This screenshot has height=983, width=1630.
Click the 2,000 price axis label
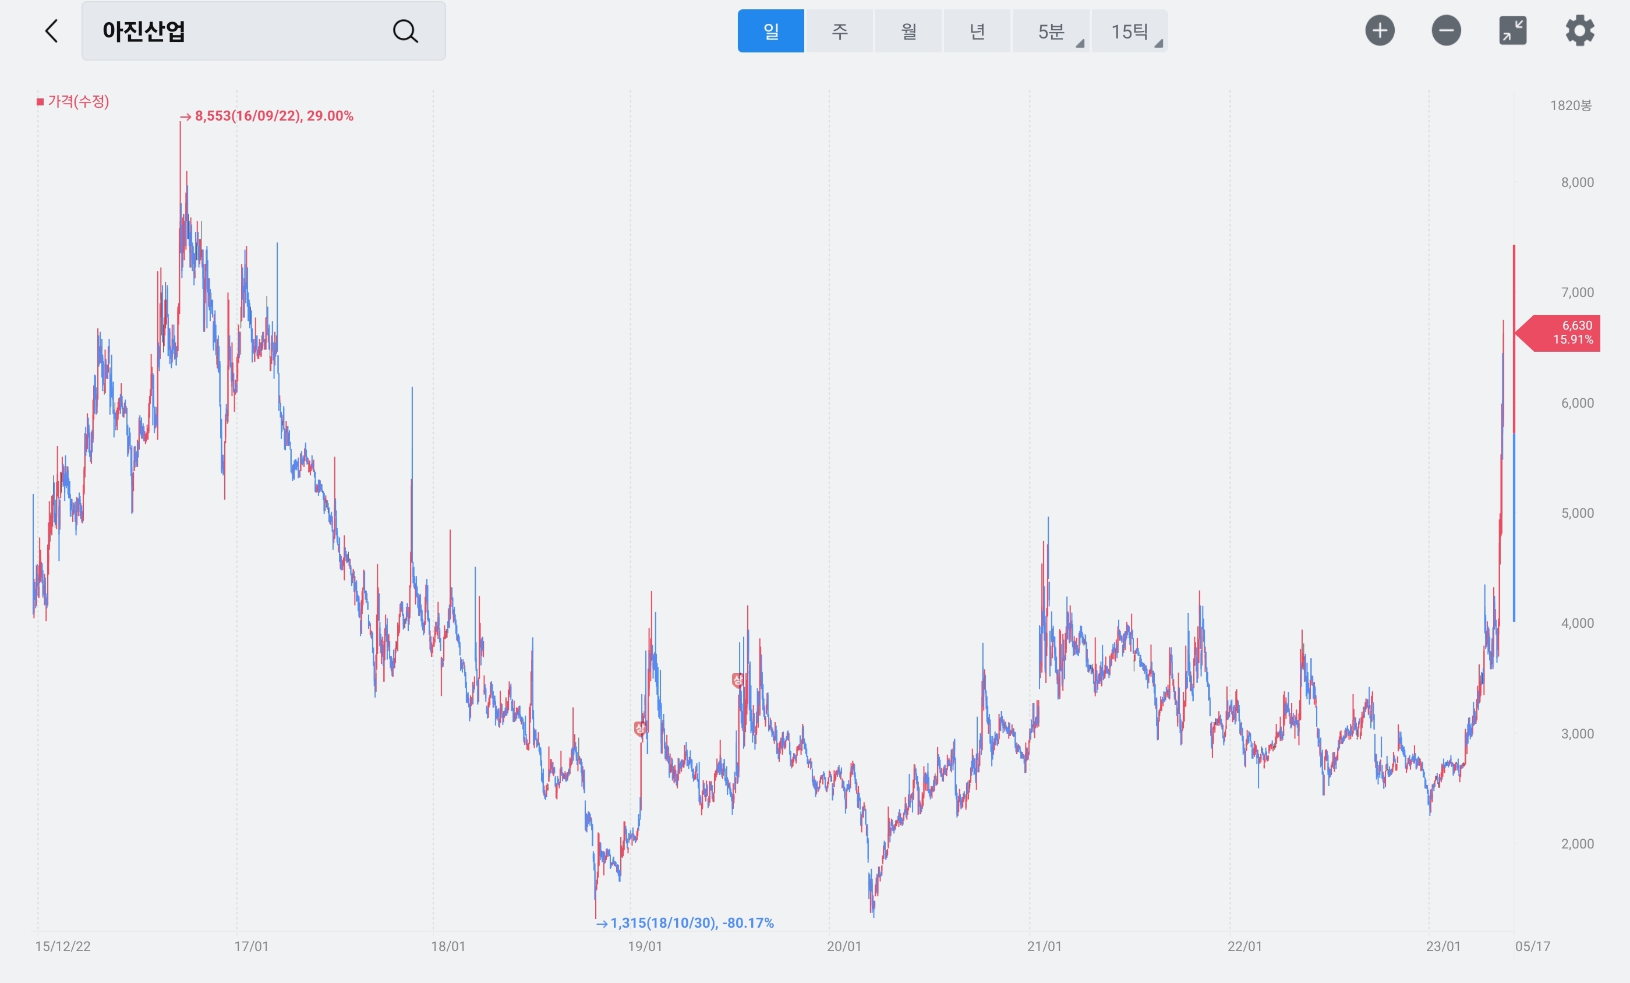(1577, 843)
